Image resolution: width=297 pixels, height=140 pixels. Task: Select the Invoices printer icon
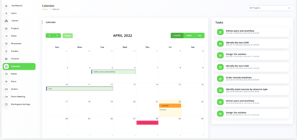click(x=6, y=59)
